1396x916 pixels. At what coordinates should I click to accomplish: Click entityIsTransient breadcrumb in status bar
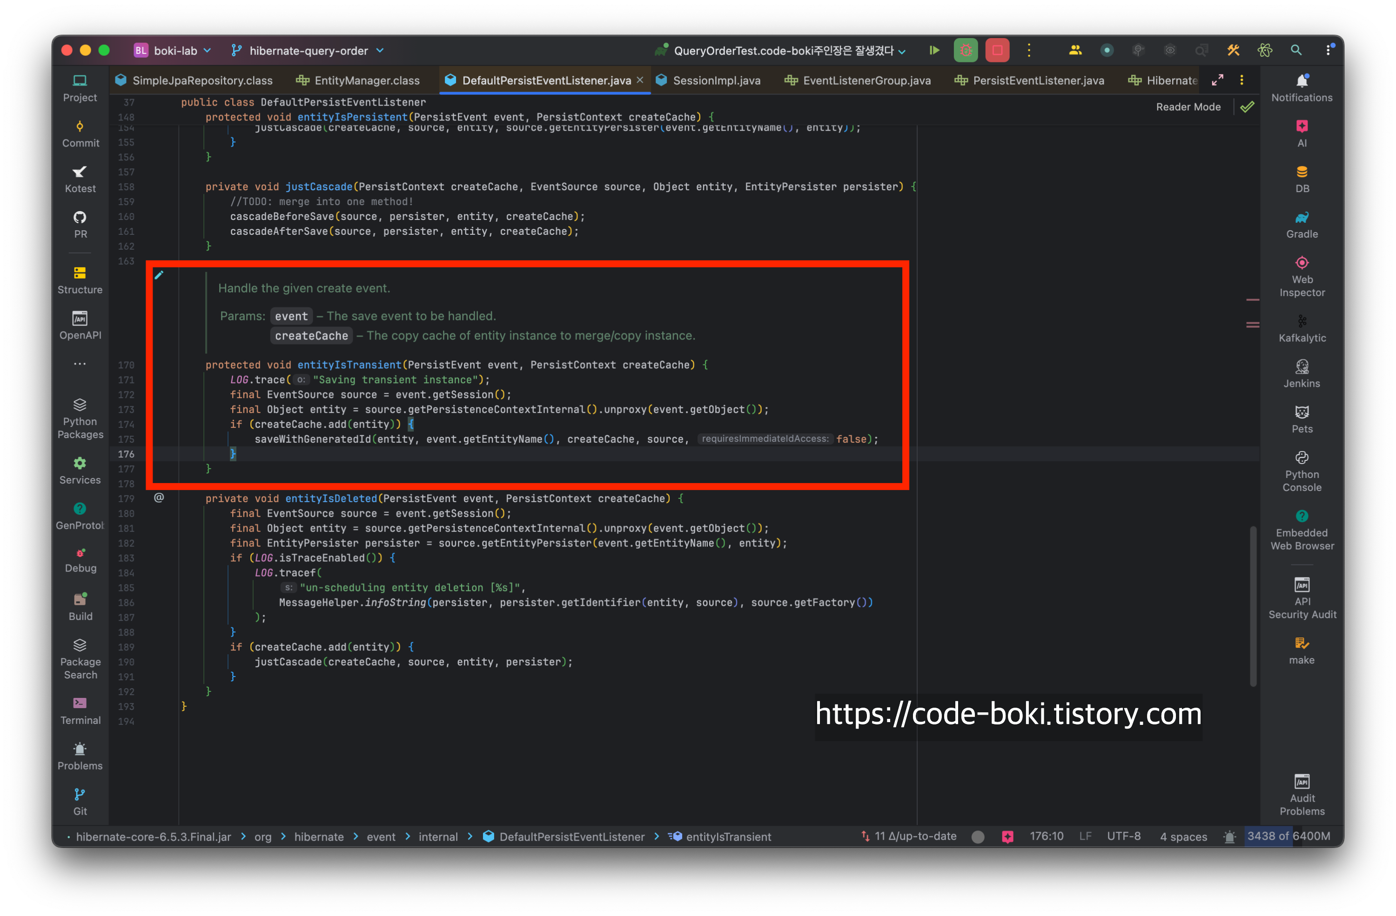pyautogui.click(x=728, y=836)
